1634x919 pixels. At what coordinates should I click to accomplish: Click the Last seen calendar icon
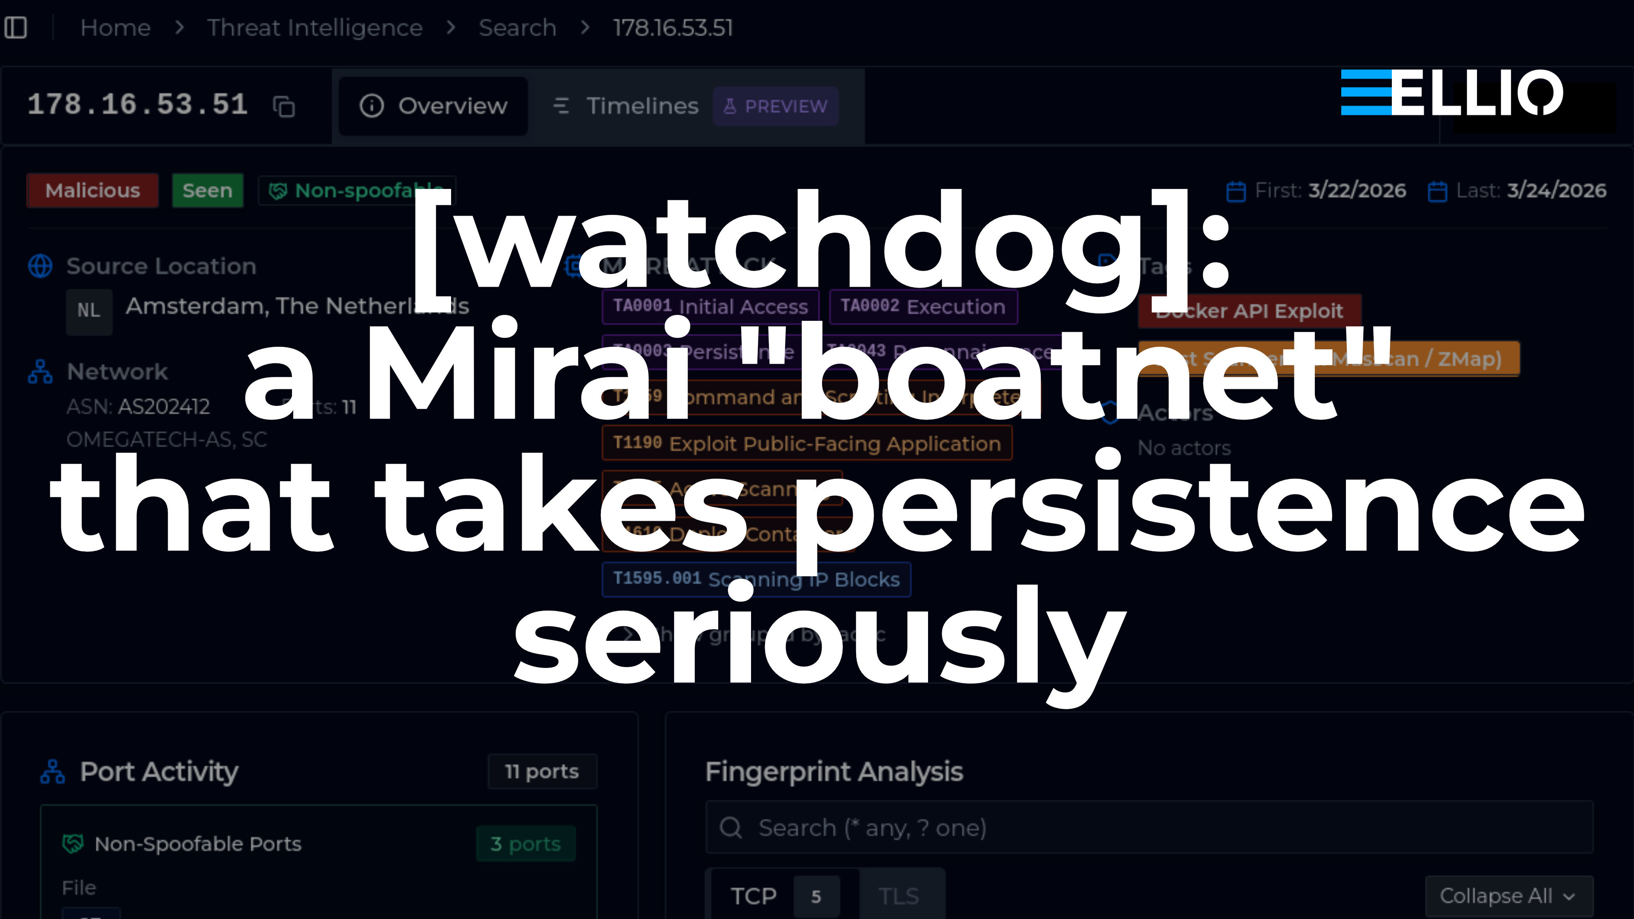(x=1437, y=191)
